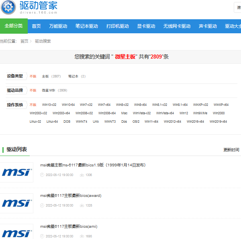
Task: Filter OS by OS/2
Action: tap(136, 122)
